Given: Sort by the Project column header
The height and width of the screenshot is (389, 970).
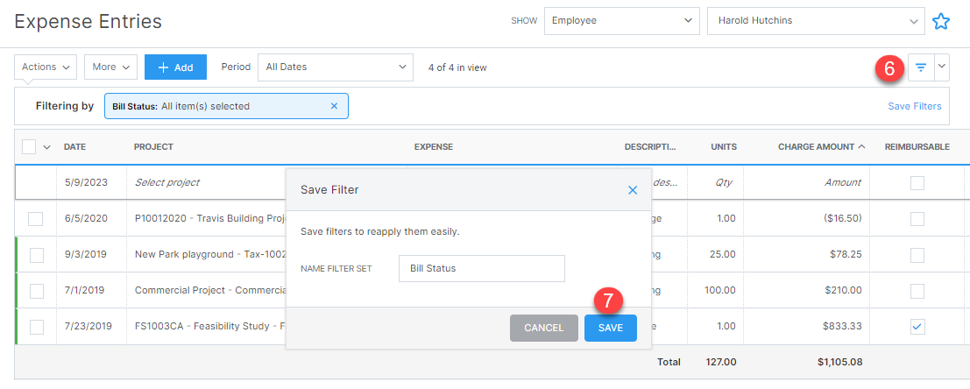Looking at the screenshot, I should coord(153,146).
